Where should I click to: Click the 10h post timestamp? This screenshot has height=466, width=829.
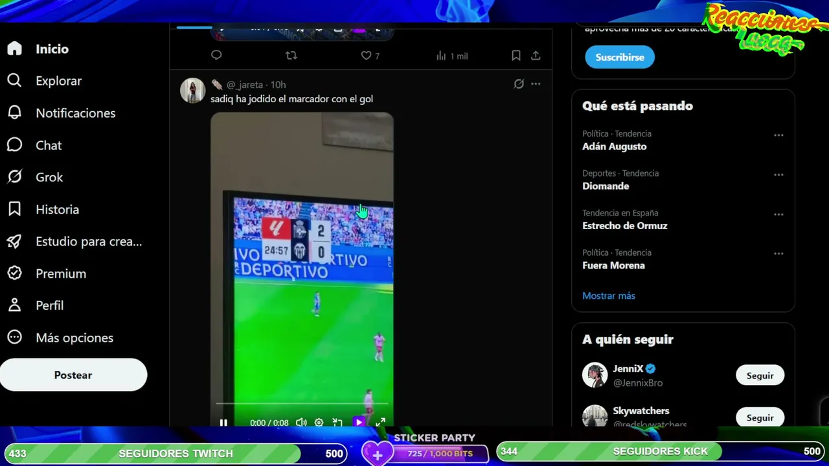click(x=278, y=85)
